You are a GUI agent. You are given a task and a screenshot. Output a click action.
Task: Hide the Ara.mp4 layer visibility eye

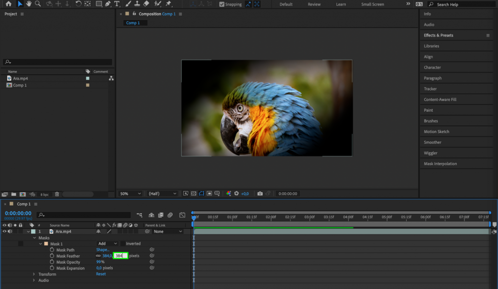[4, 231]
